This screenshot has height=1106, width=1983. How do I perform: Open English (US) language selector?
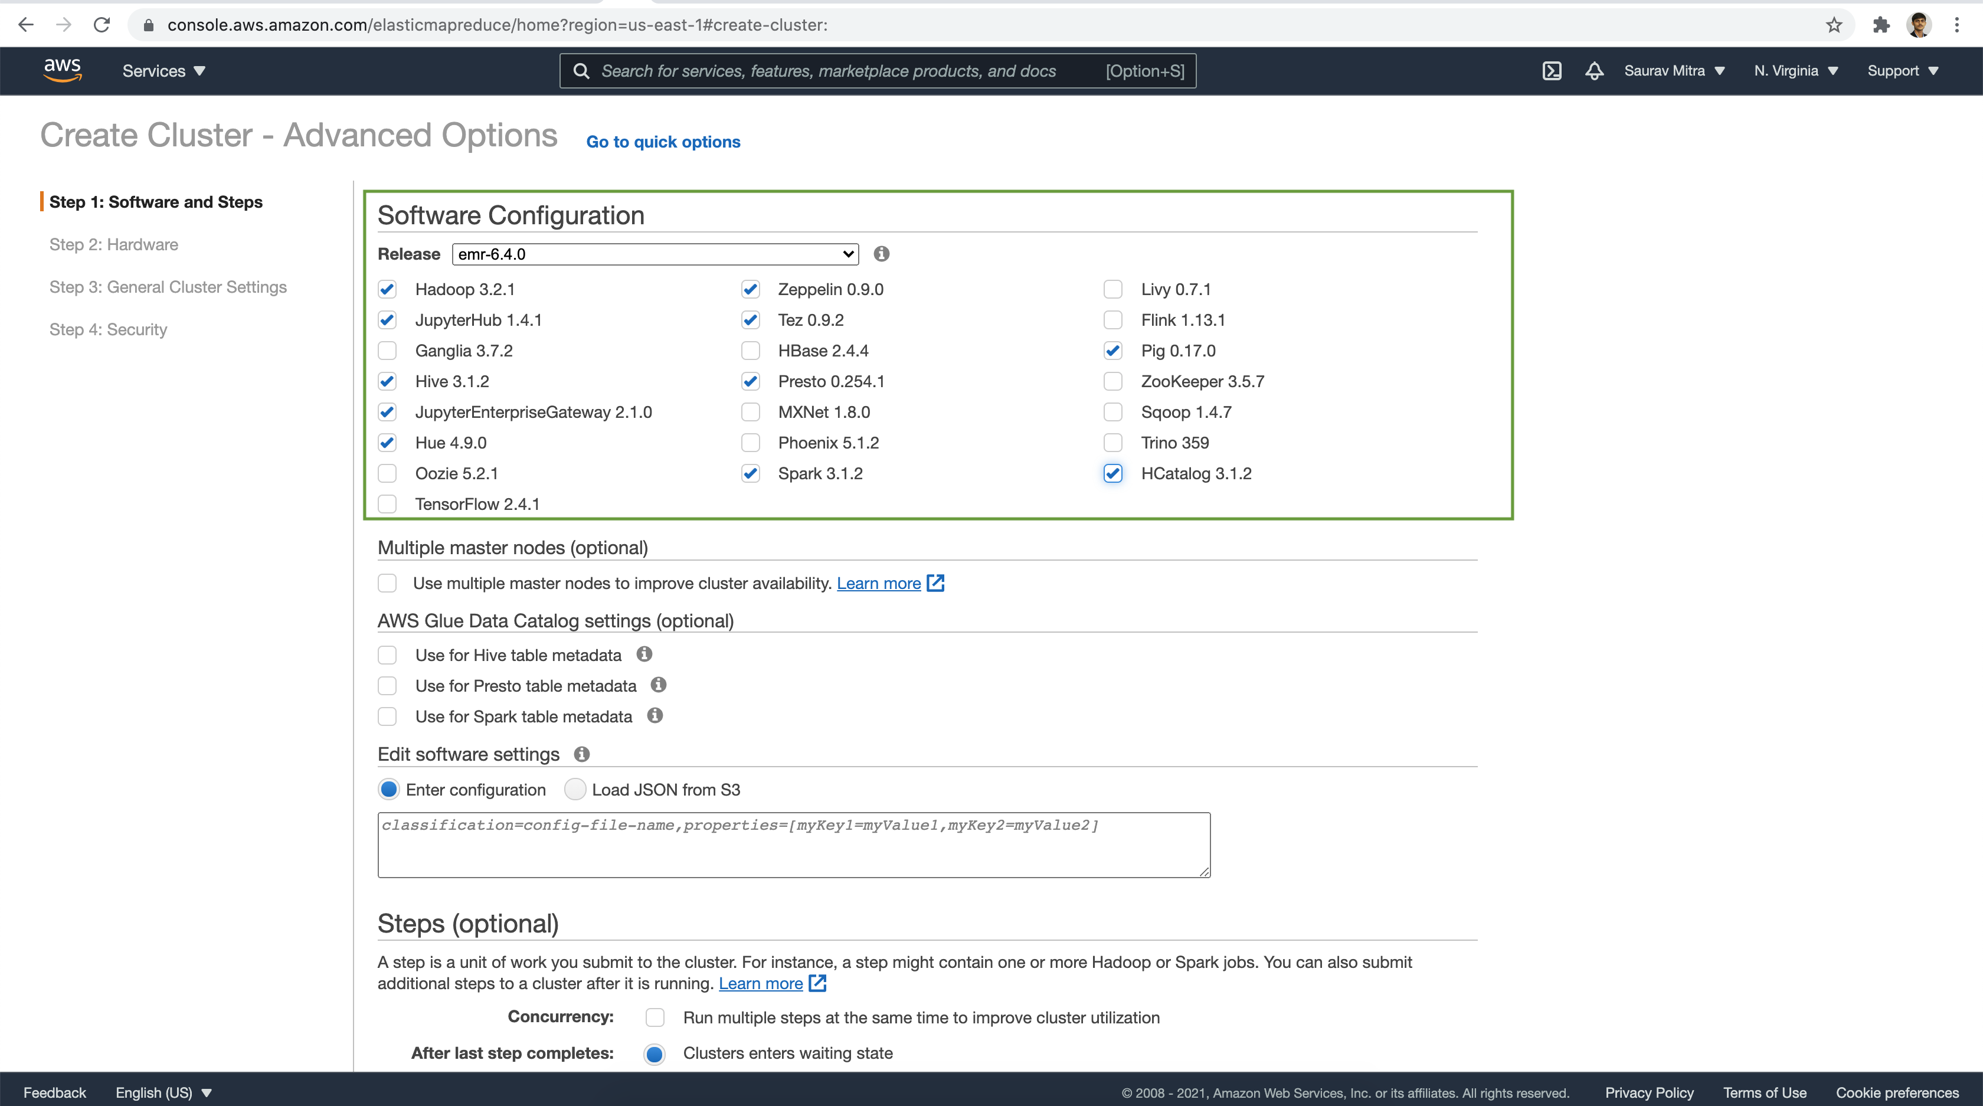[x=163, y=1092]
